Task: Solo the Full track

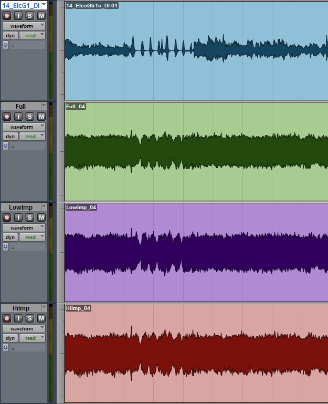Action: [x=30, y=117]
